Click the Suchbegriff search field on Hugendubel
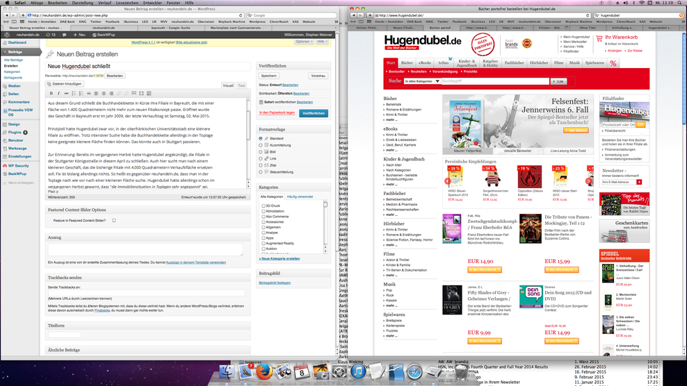 (x=495, y=81)
